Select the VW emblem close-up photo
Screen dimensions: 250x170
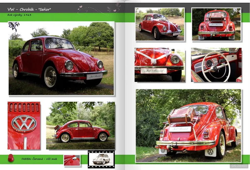click(24, 126)
